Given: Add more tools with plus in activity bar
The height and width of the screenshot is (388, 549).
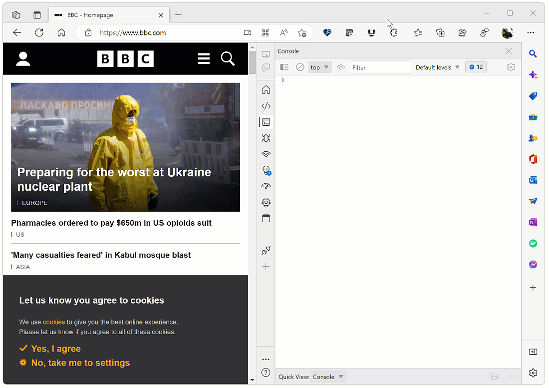Looking at the screenshot, I should pos(266,267).
